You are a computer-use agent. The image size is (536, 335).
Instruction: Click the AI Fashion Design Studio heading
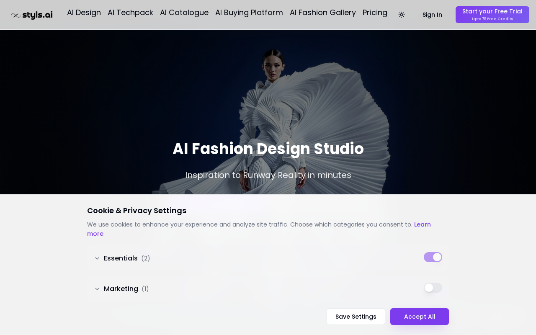tap(268, 149)
